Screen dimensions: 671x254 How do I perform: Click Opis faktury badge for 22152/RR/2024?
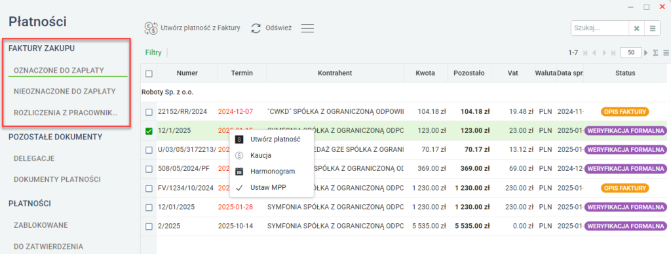point(625,112)
